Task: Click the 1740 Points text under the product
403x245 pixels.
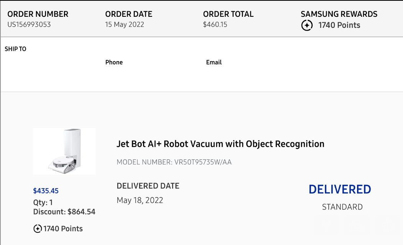Action: (x=63, y=229)
